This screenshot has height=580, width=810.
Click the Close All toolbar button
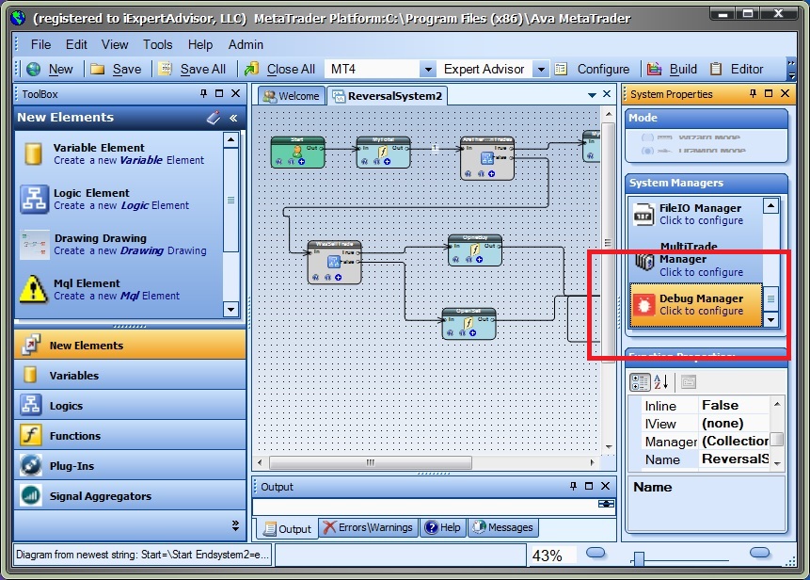(x=280, y=69)
